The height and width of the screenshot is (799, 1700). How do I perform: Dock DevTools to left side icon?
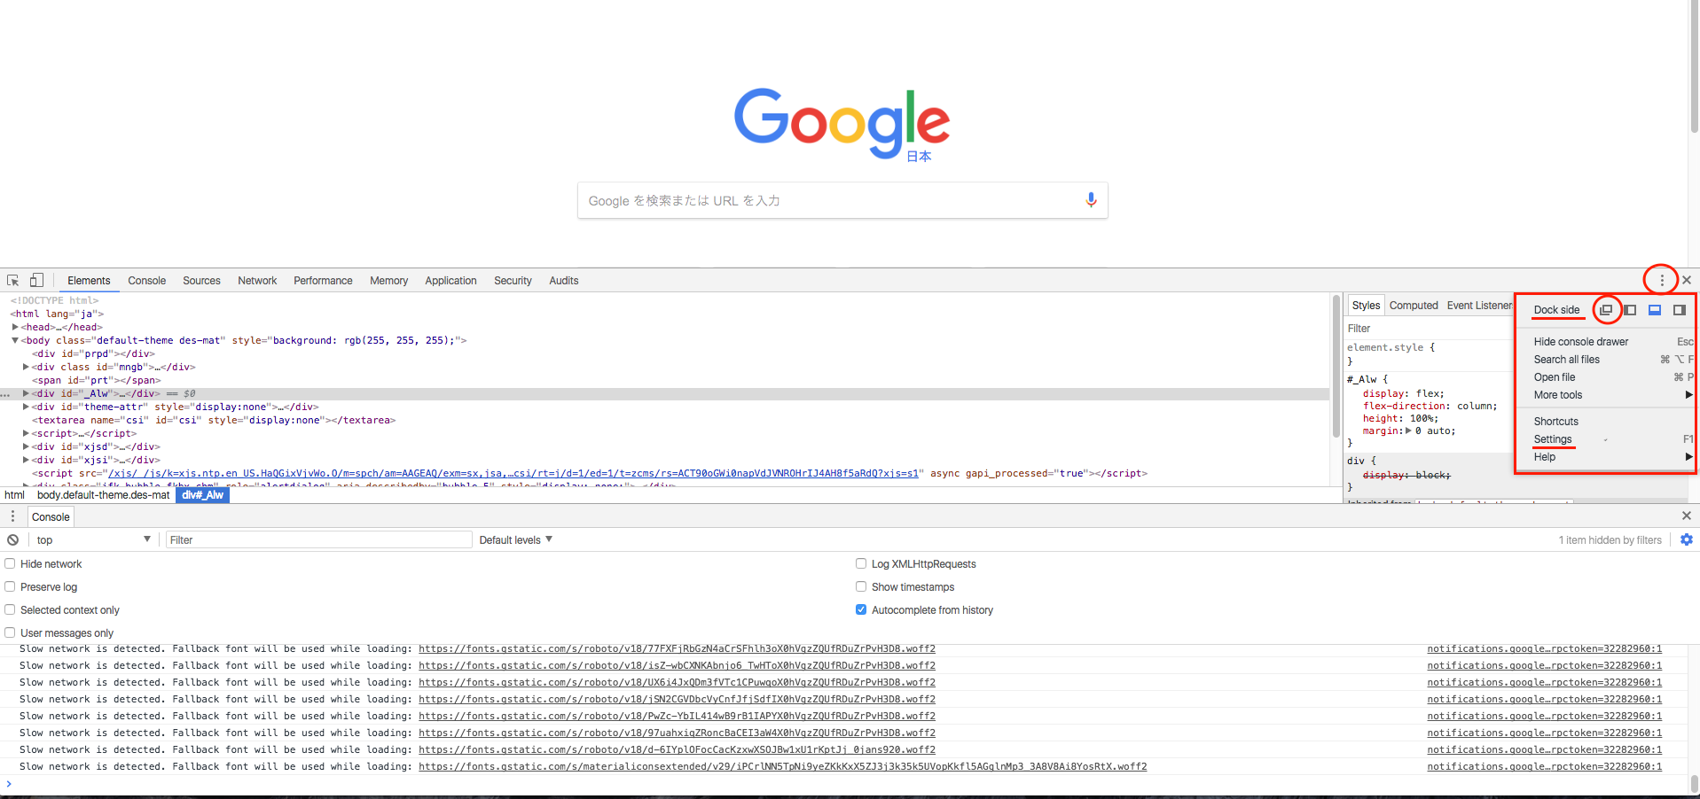[x=1630, y=310]
